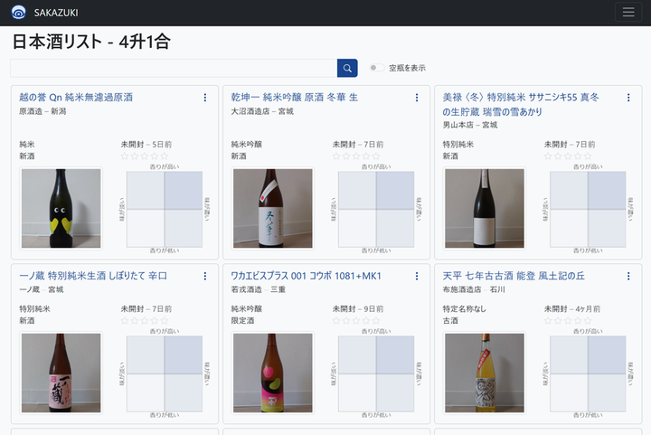Open ワカエビスプラス 001 コウボ 1081+MK1 link
This screenshot has width=651, height=435.
pyautogui.click(x=306, y=276)
